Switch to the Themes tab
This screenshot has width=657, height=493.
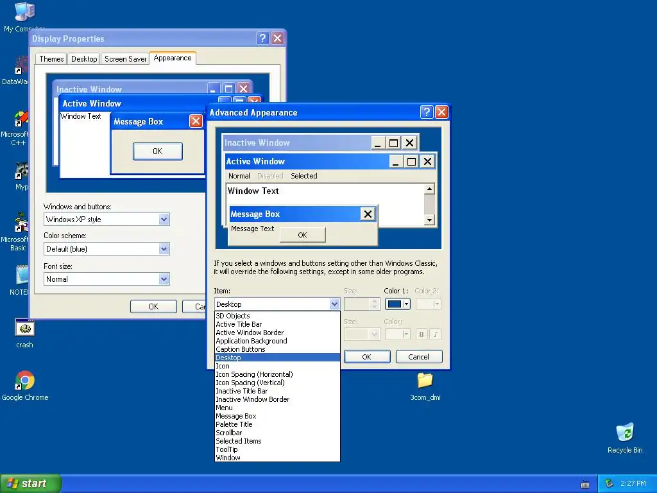(51, 59)
